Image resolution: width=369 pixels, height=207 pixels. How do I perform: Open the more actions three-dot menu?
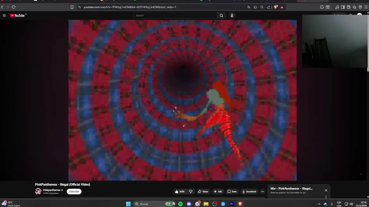(262, 191)
